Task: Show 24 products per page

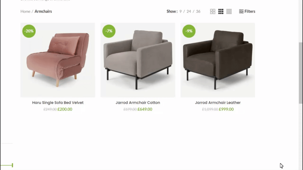Action: pos(189,12)
